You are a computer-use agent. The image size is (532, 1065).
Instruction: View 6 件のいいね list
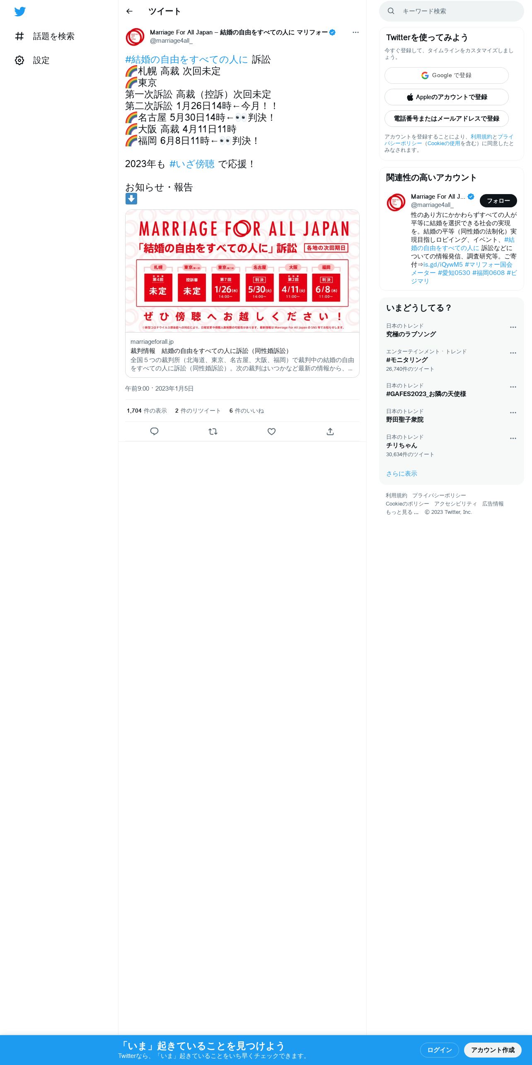(x=247, y=411)
